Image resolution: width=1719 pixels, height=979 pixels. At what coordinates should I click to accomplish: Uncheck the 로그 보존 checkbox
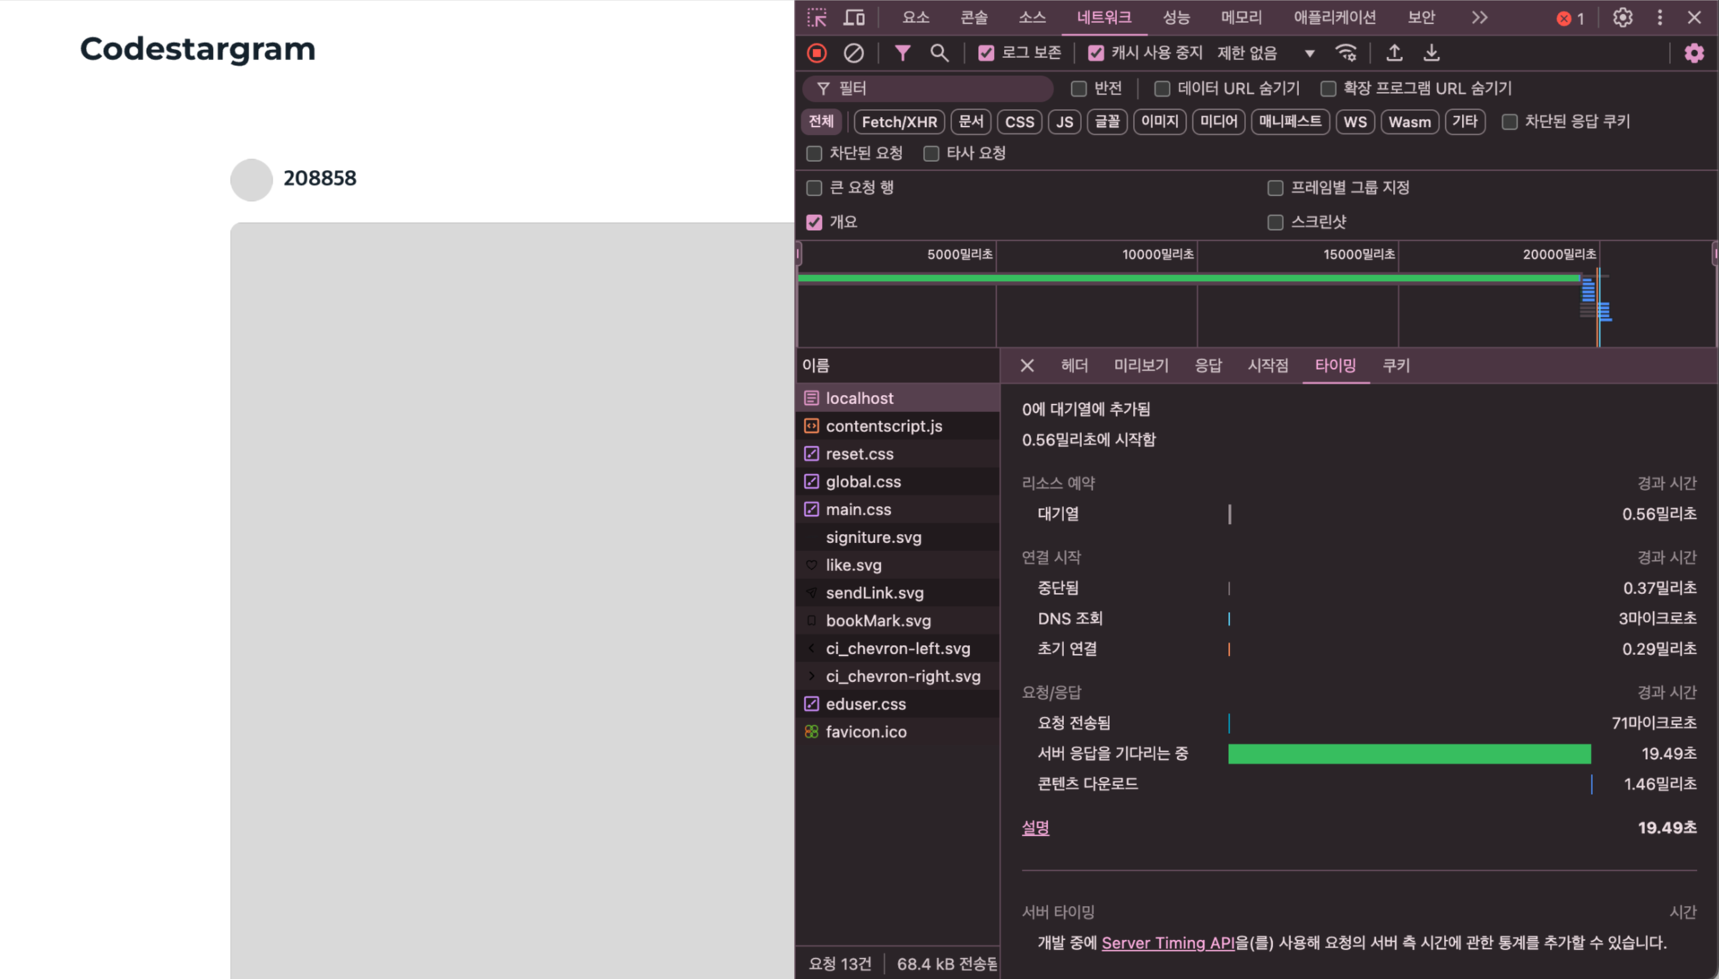pos(986,53)
